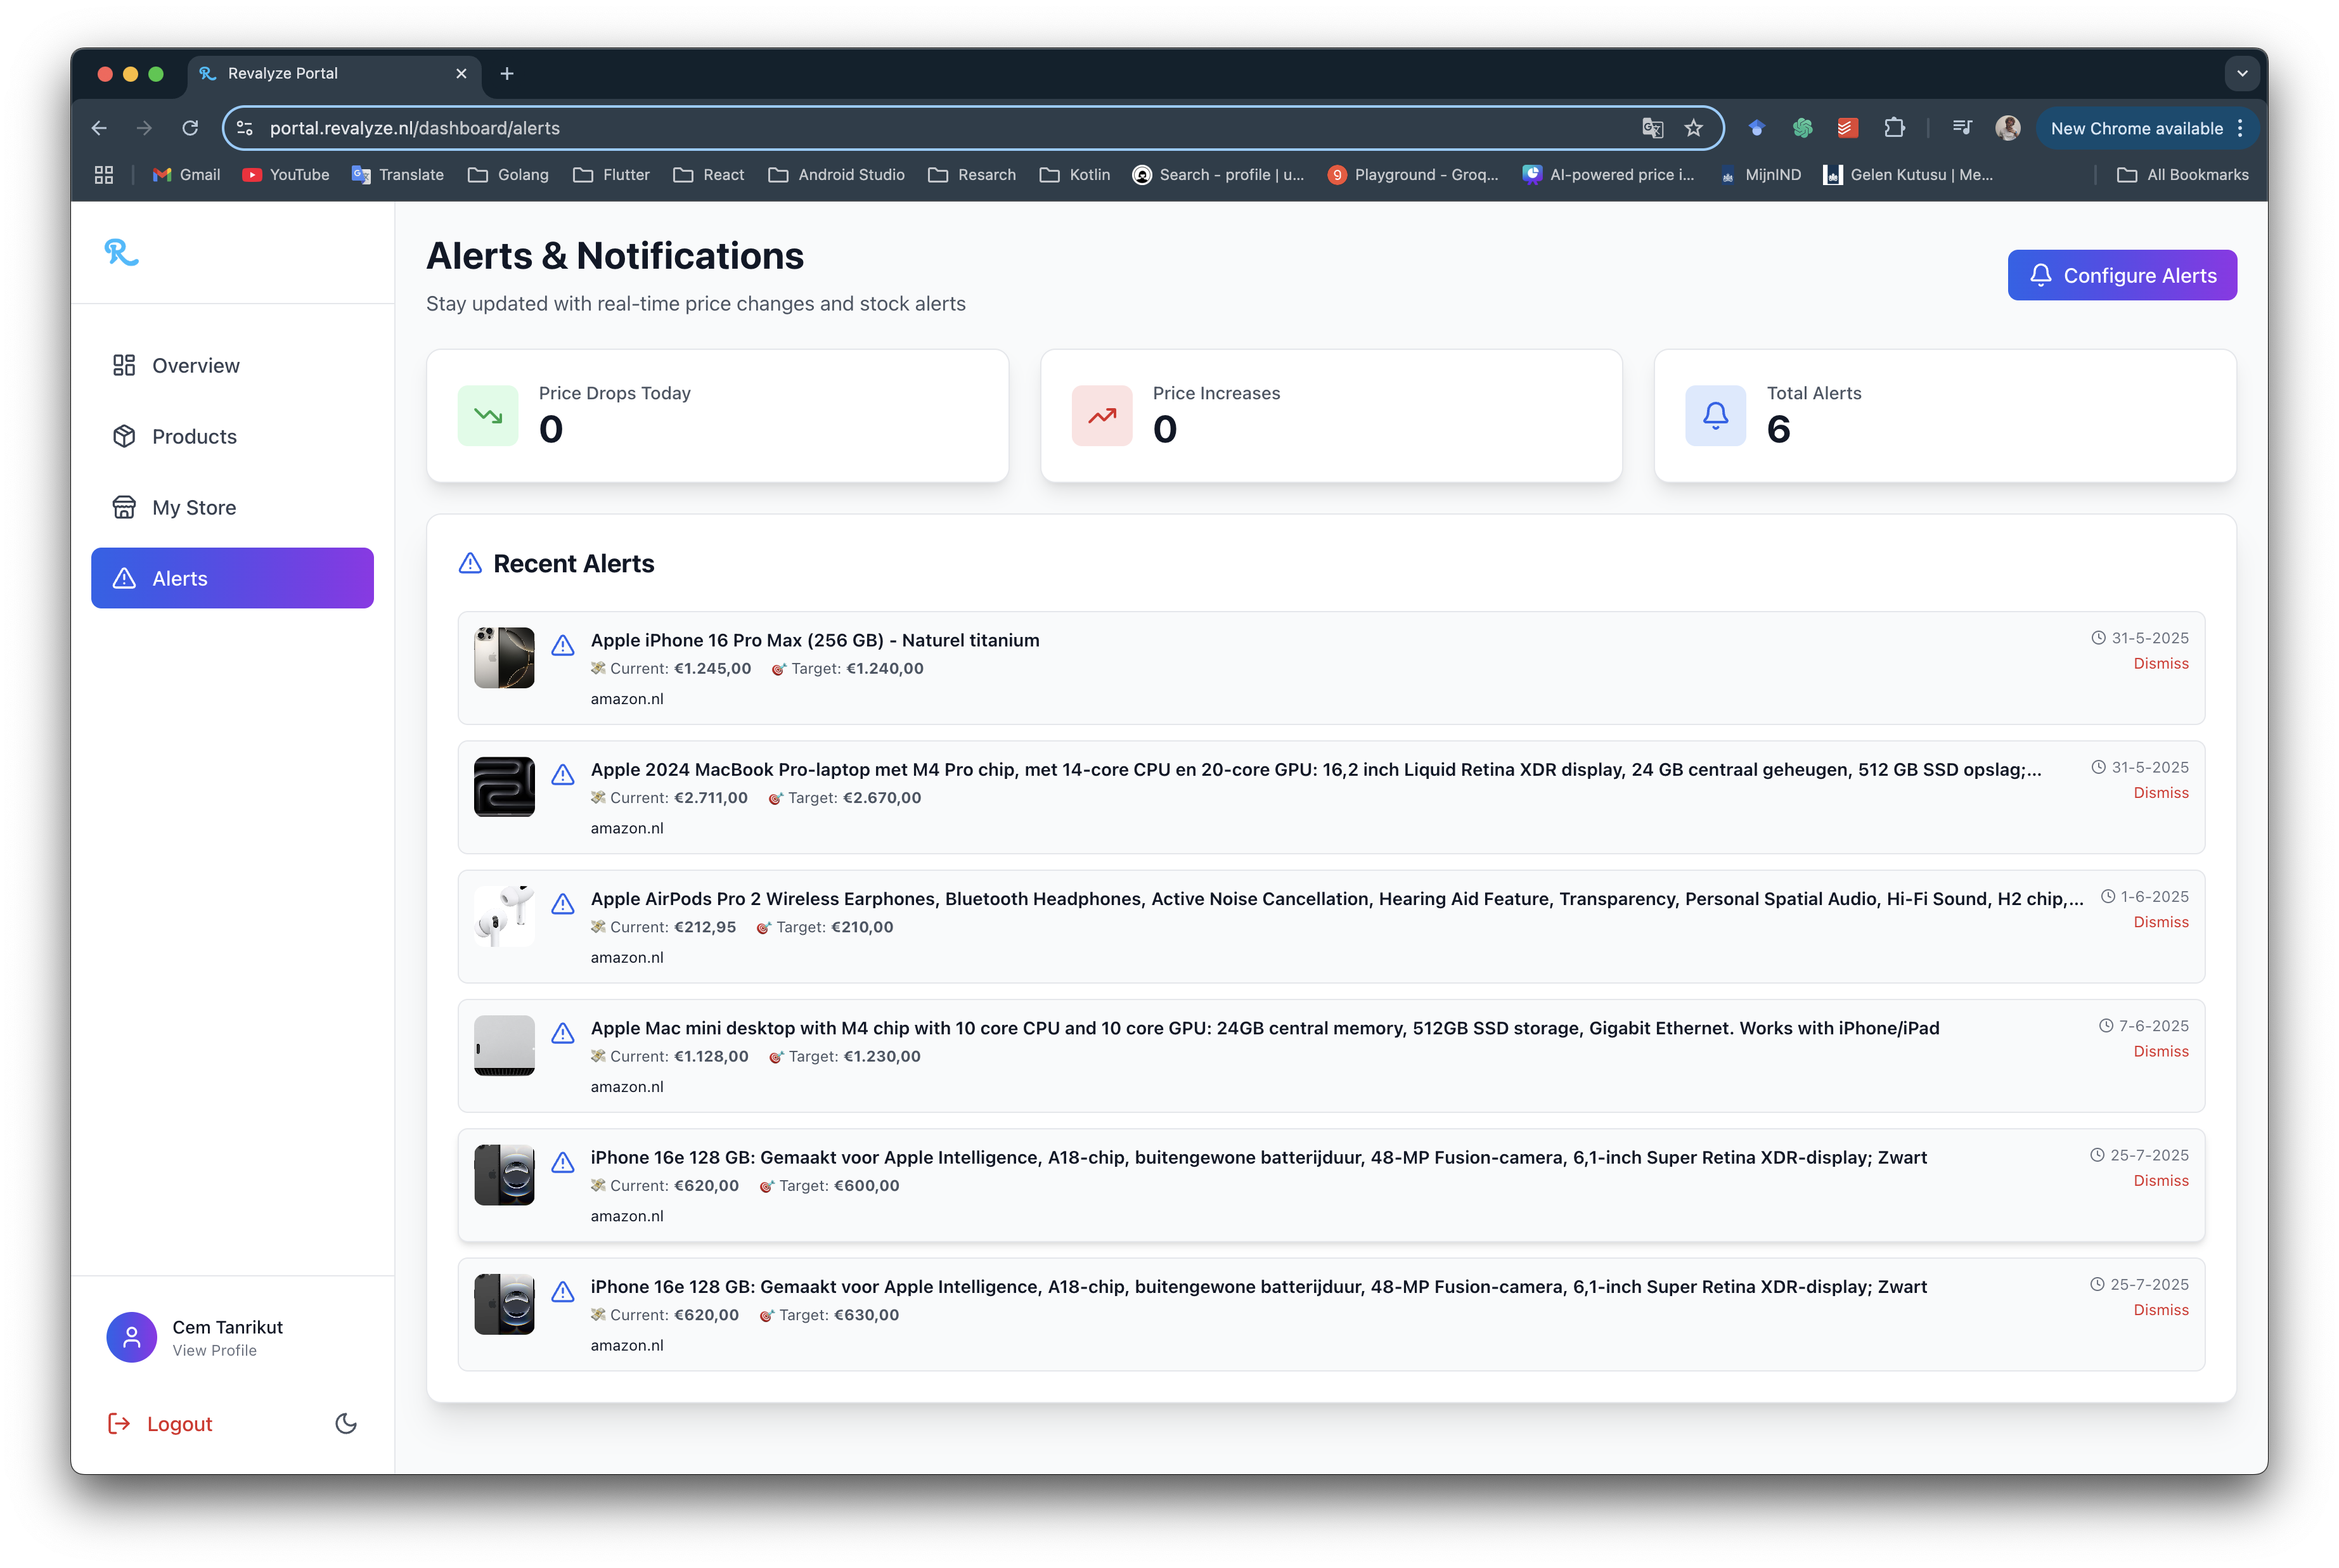Click Logout in the sidebar
Image resolution: width=2339 pixels, height=1568 pixels.
pyautogui.click(x=160, y=1423)
